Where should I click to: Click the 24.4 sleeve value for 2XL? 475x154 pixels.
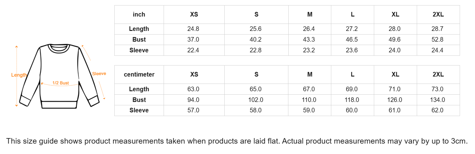(x=437, y=50)
